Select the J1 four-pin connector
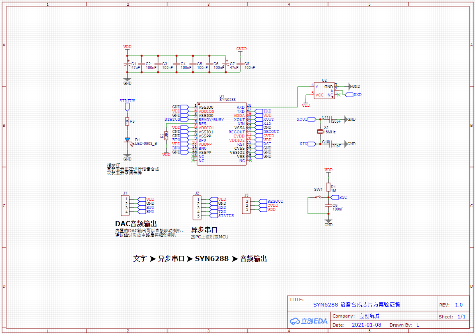 click(x=125, y=206)
